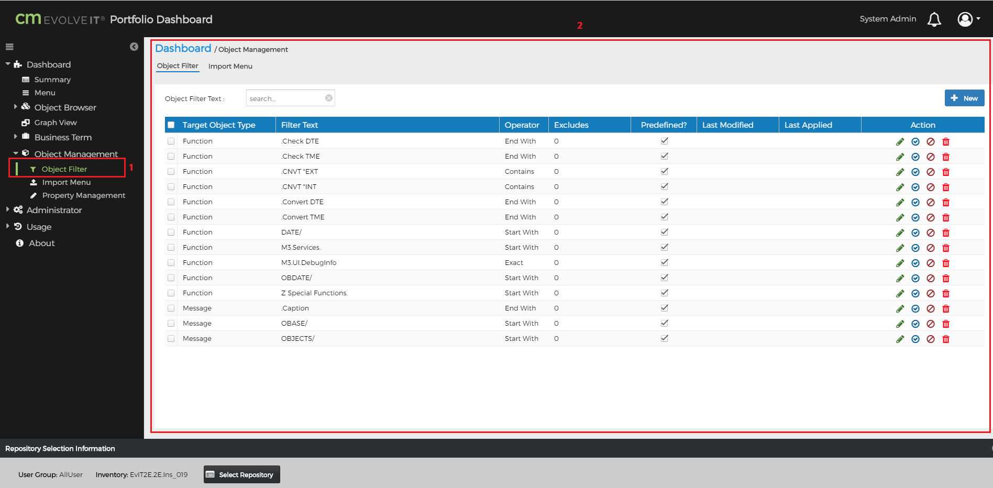Delete the .Caption message filter

[x=946, y=308]
